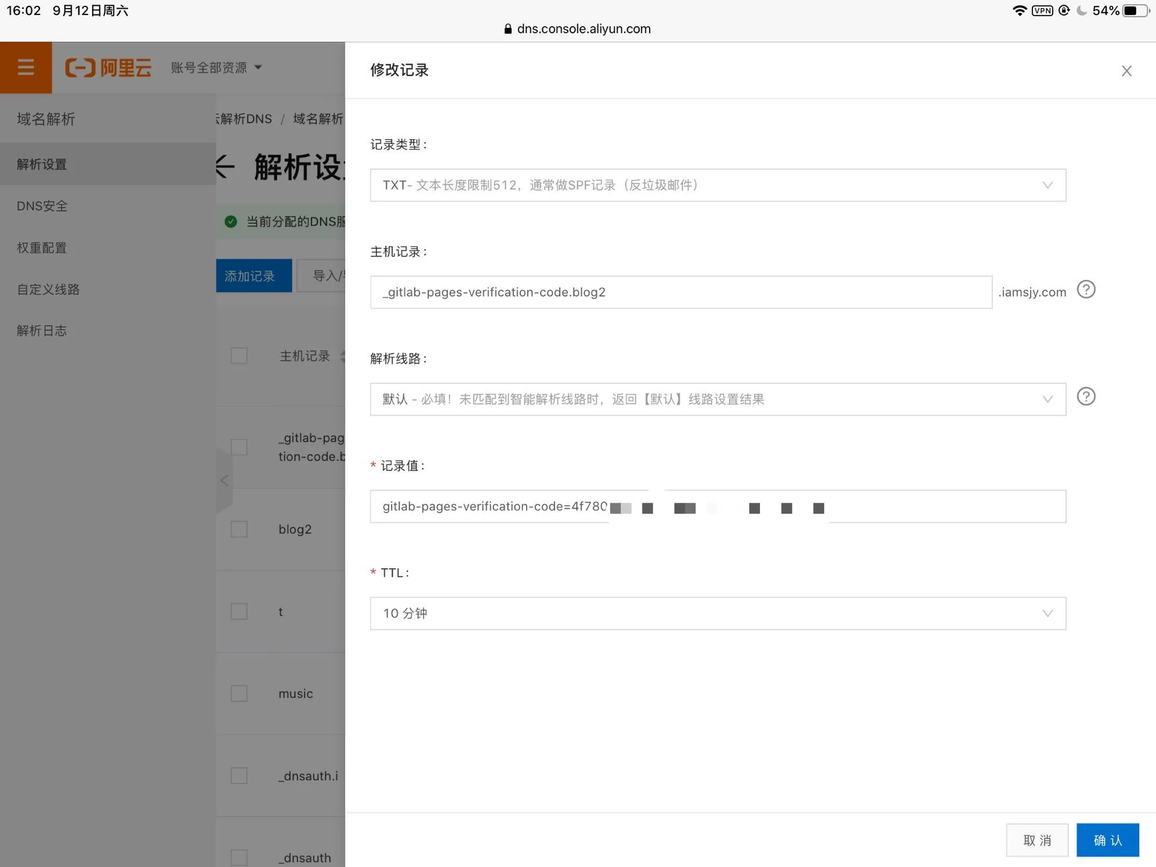Click the music host record text

[295, 694]
